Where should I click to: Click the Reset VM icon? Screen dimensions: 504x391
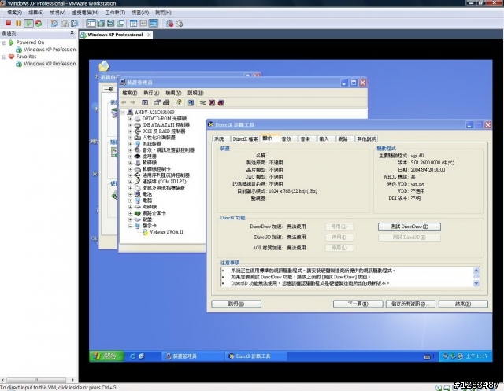[x=39, y=23]
